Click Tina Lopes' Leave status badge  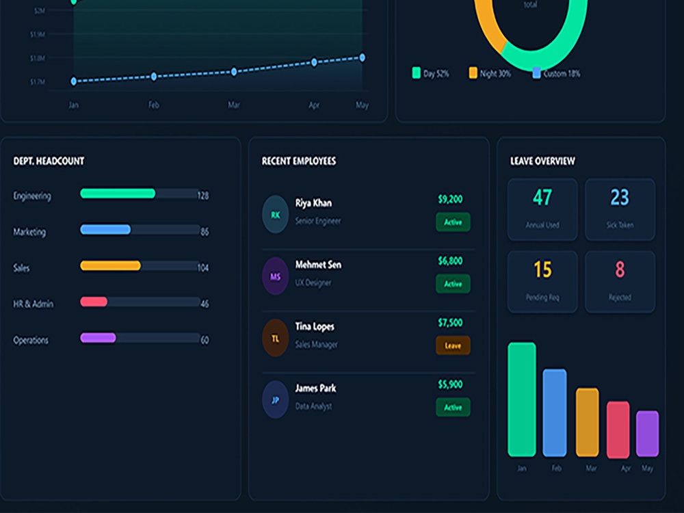tap(453, 345)
